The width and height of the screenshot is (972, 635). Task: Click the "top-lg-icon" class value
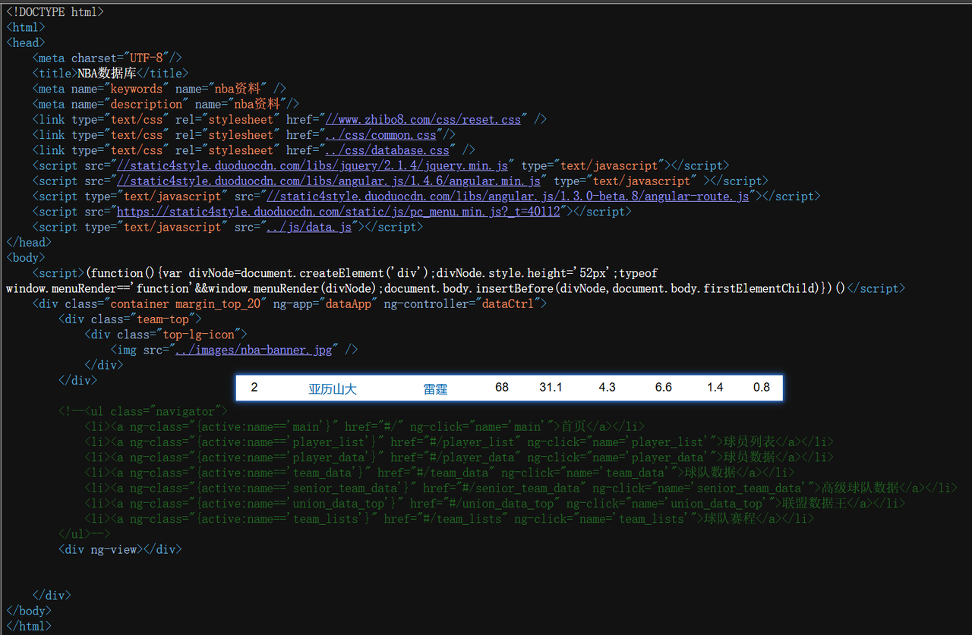tap(198, 335)
